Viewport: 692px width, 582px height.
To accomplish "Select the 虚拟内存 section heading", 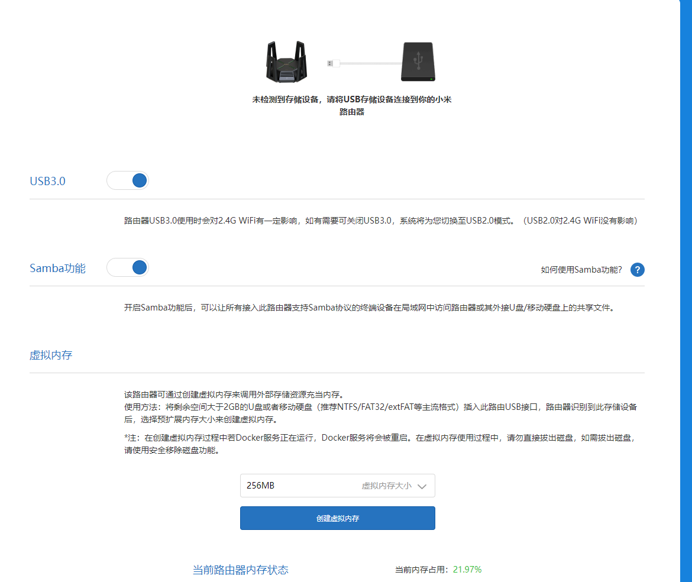I will (x=51, y=355).
